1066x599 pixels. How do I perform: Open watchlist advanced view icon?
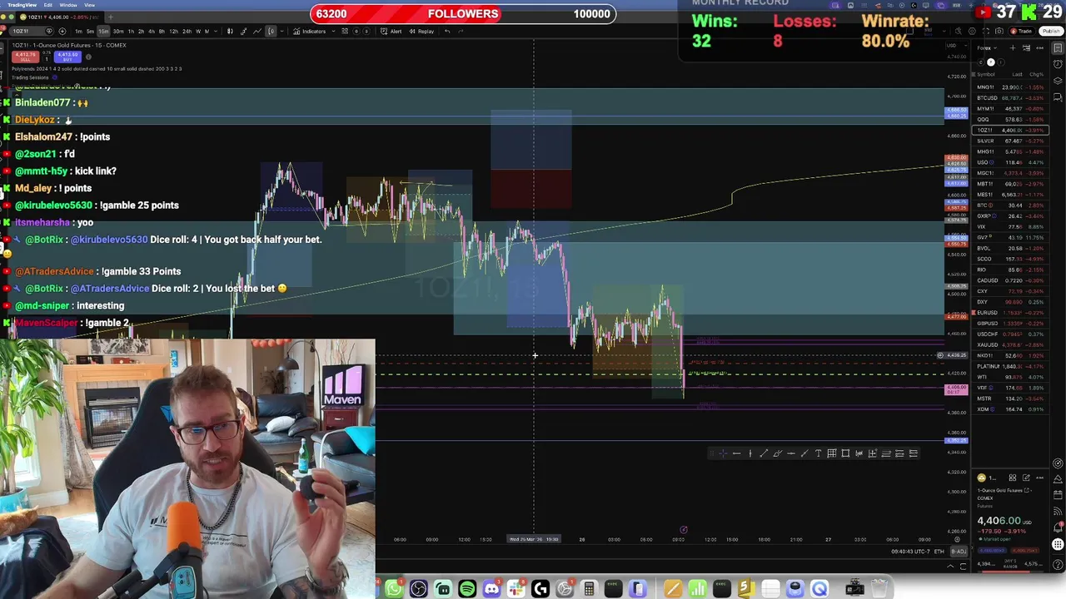(1026, 48)
